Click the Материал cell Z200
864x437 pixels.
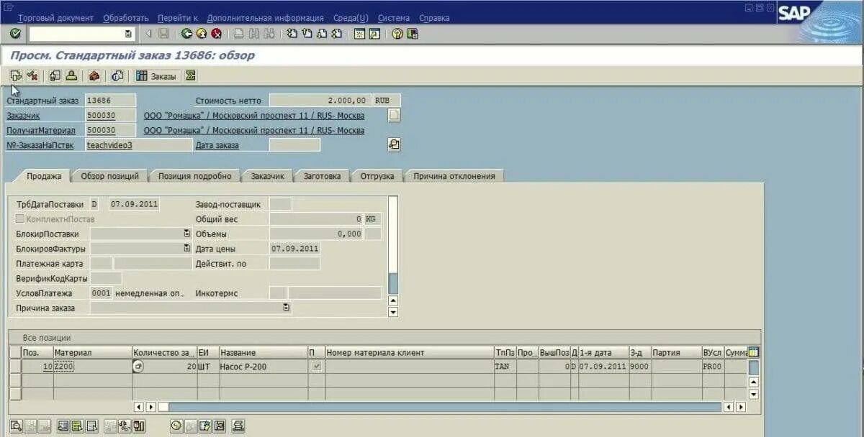(x=93, y=367)
